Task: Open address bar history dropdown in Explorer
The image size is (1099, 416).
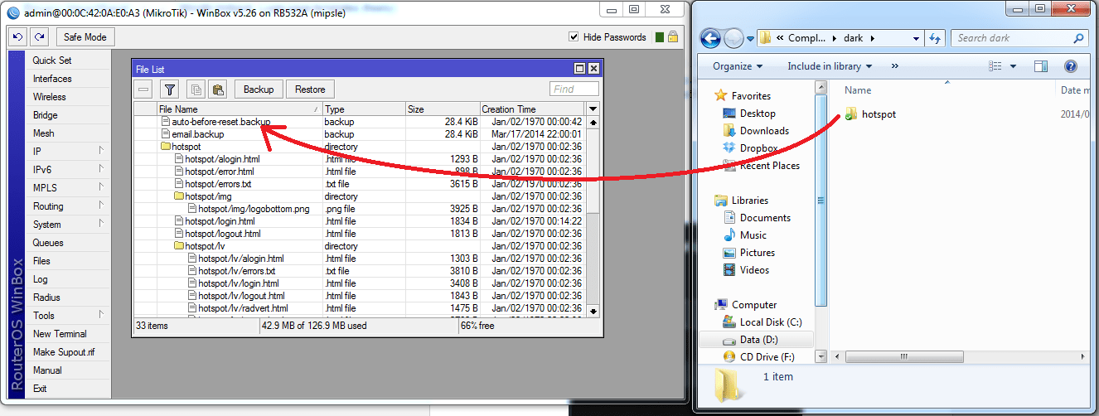Action: tap(916, 38)
